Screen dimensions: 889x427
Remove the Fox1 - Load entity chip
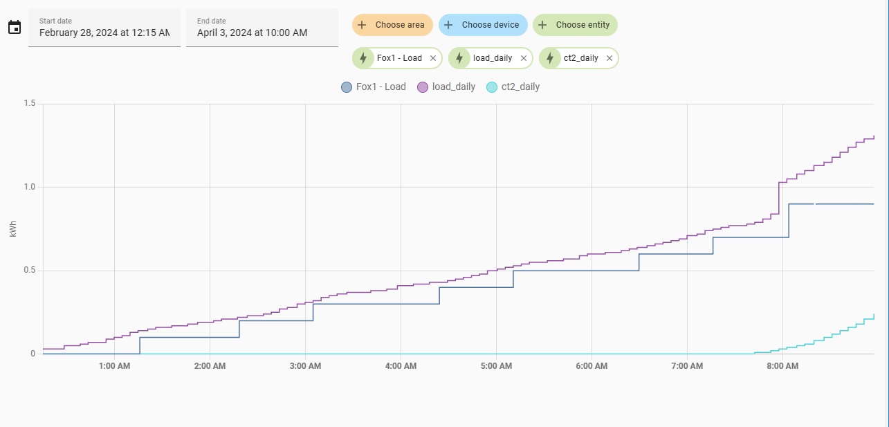(x=433, y=58)
